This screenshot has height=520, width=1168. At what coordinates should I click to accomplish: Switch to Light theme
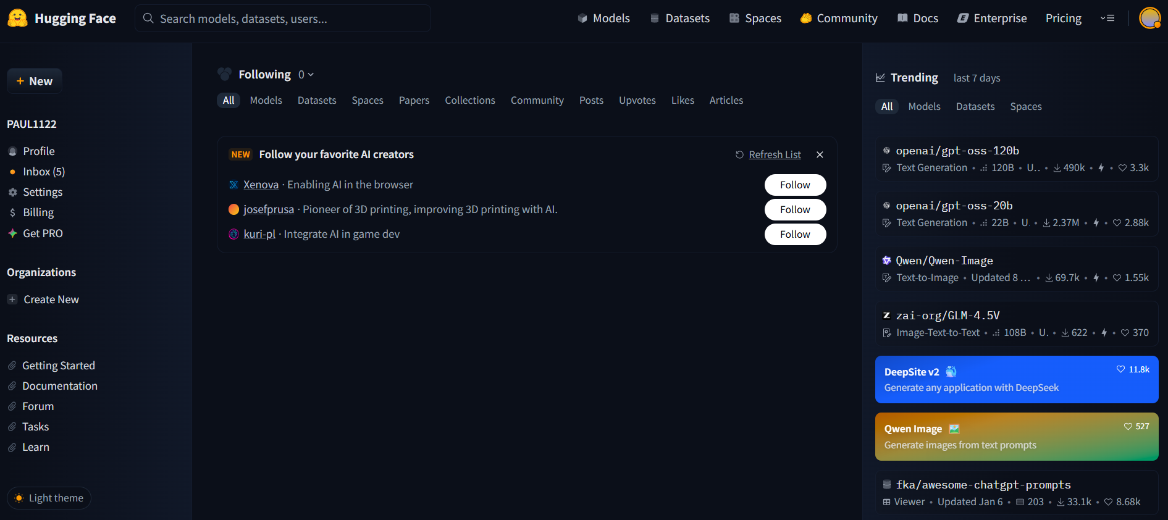pos(49,498)
